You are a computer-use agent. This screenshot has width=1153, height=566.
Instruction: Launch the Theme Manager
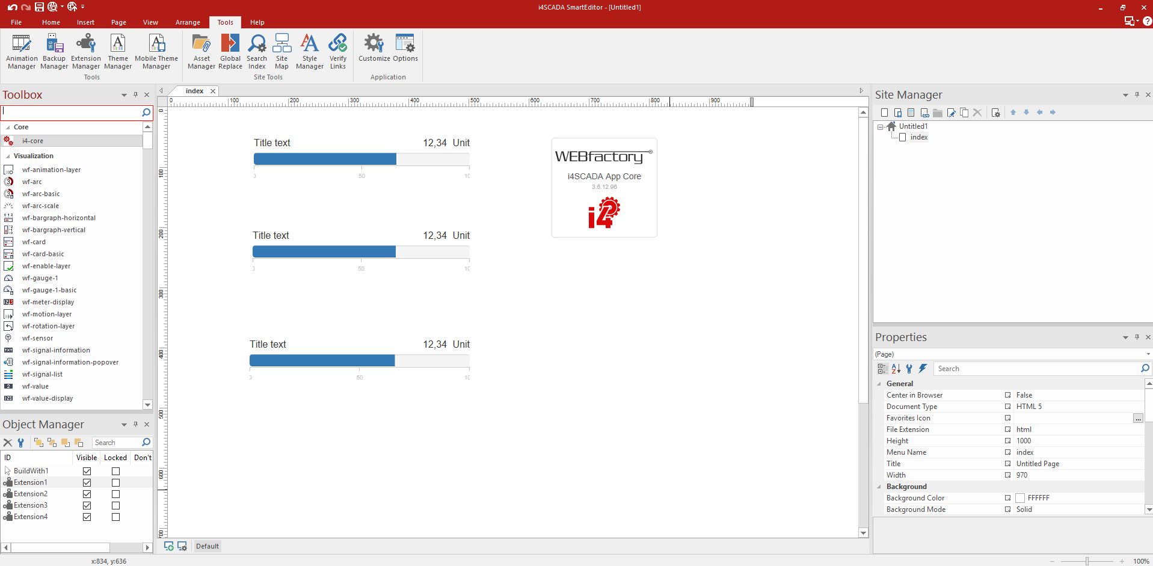click(x=117, y=51)
